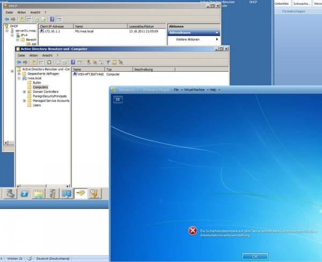Open VMware Player File menu
This screenshot has height=262, width=322.
[177, 90]
